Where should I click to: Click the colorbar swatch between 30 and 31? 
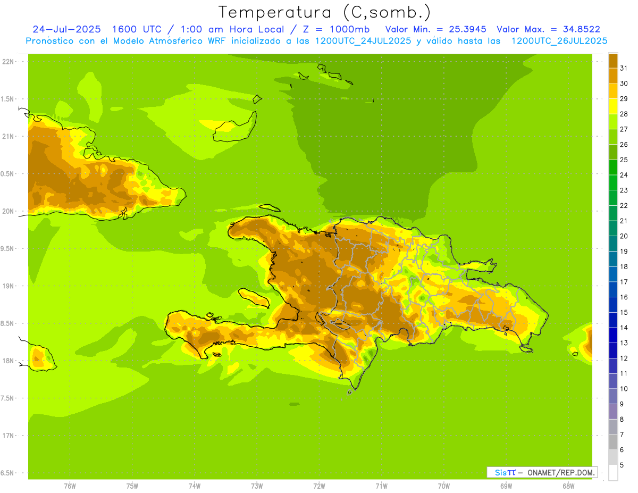click(x=613, y=76)
